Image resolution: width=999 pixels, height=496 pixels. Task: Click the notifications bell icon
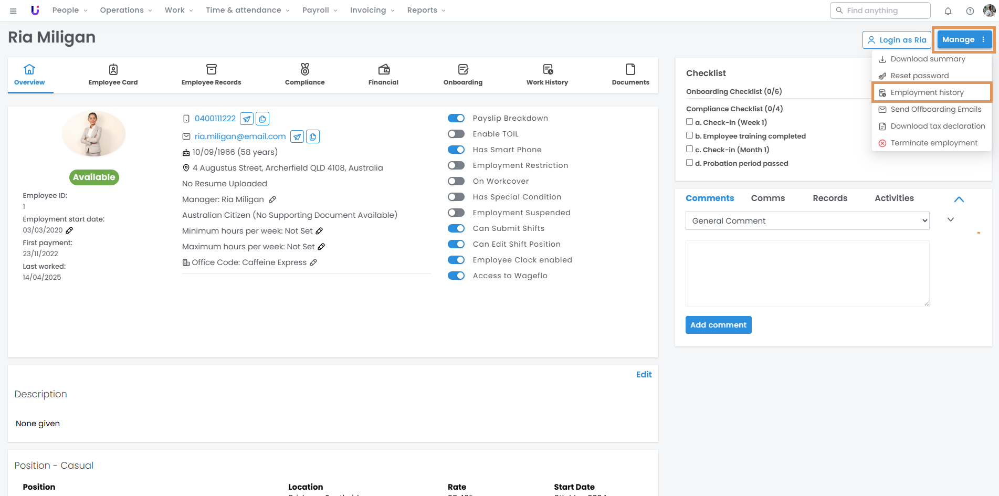coord(948,10)
